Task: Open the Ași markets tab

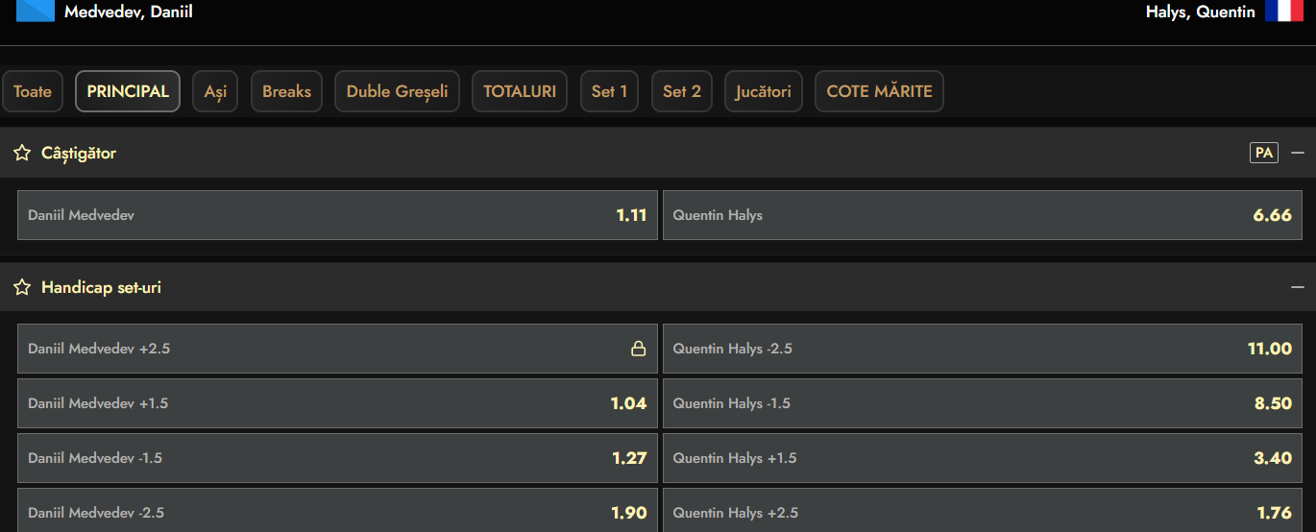Action: [215, 92]
